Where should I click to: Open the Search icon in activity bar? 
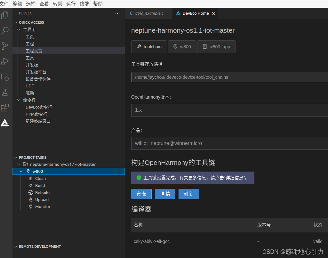(x=5, y=30)
